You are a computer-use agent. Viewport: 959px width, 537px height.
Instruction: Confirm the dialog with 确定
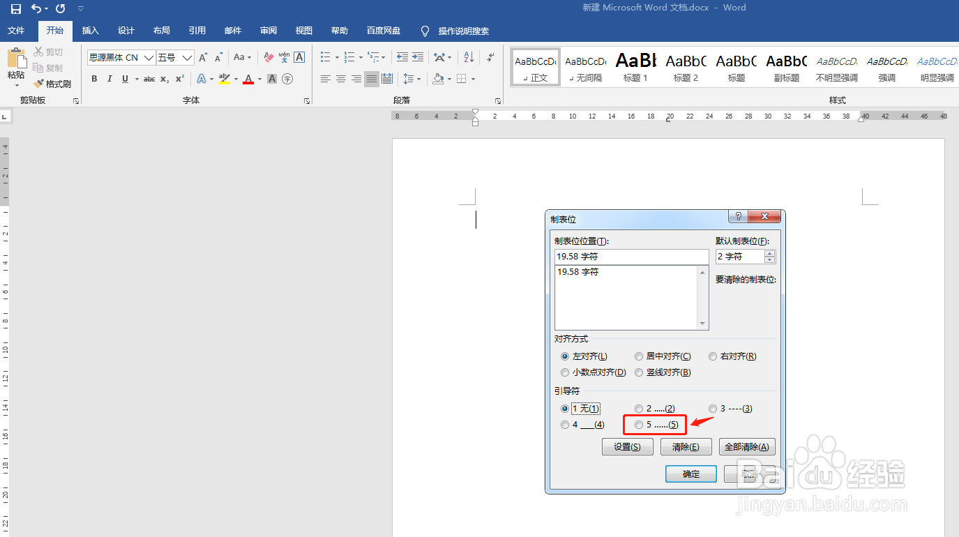pos(691,474)
